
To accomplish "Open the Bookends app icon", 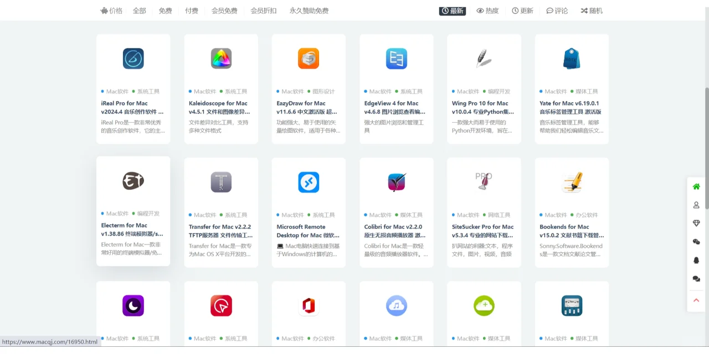I will click(572, 182).
